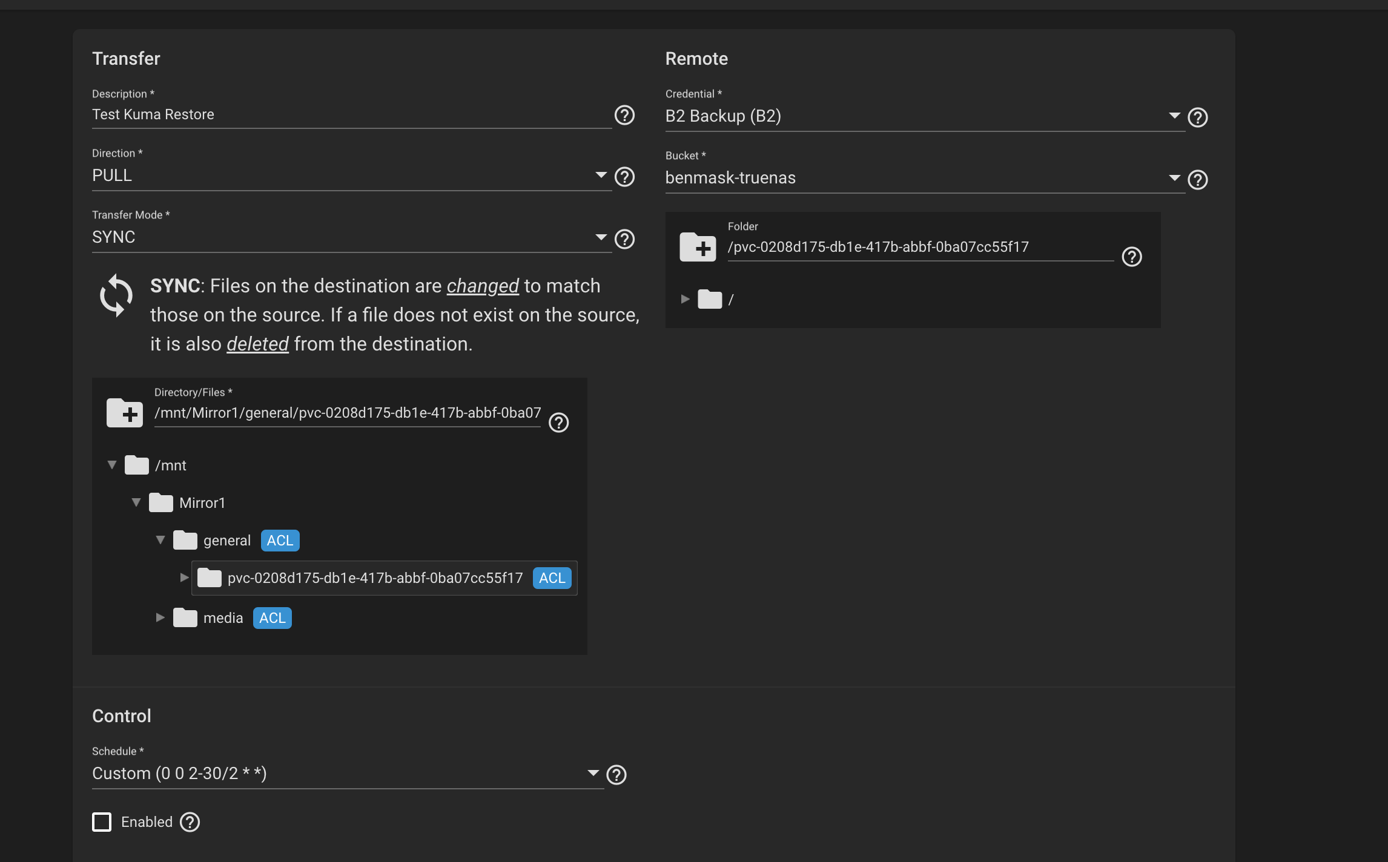
Task: Expand the root / folder in Remote panel
Action: [685, 299]
